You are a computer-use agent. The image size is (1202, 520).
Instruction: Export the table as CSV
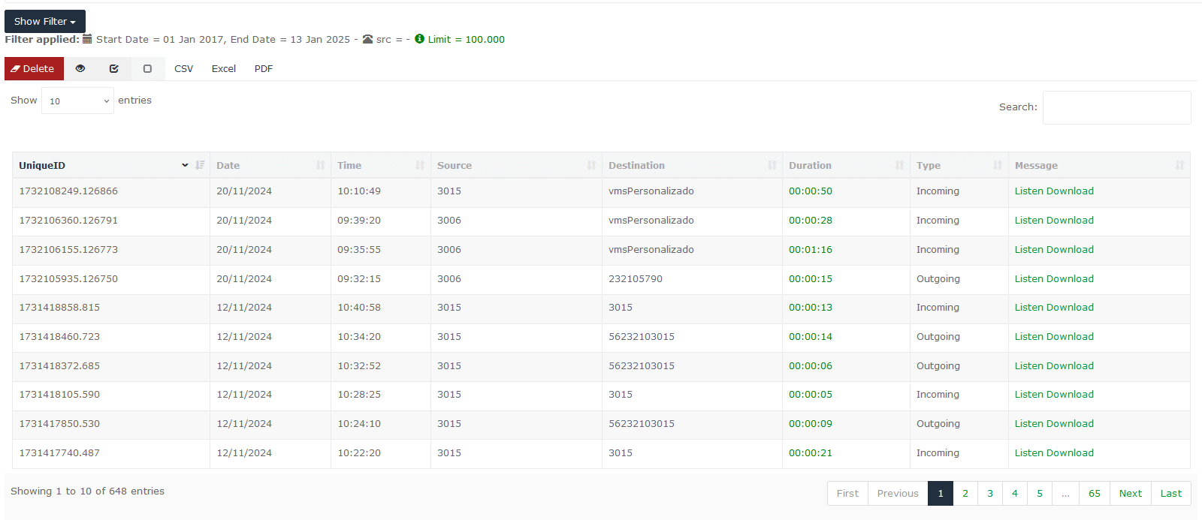point(183,68)
